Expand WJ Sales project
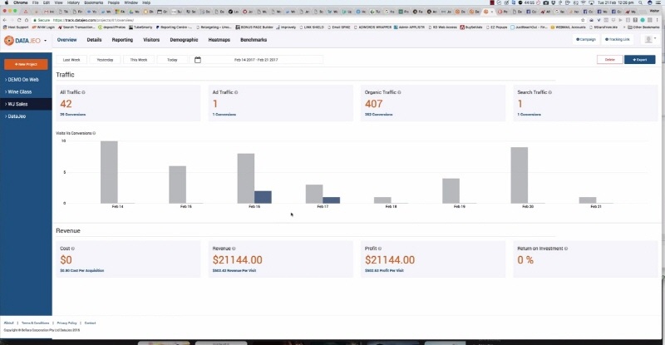The width and height of the screenshot is (665, 345). coord(16,104)
